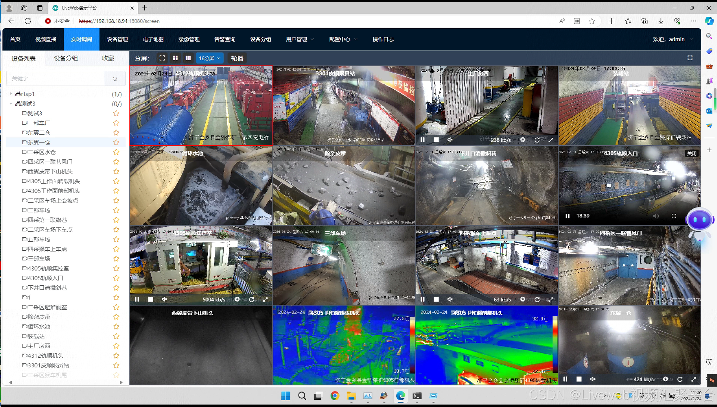Viewport: 717px width, 407px height.
Task: Select single-screen split layout icon
Action: click(162, 58)
